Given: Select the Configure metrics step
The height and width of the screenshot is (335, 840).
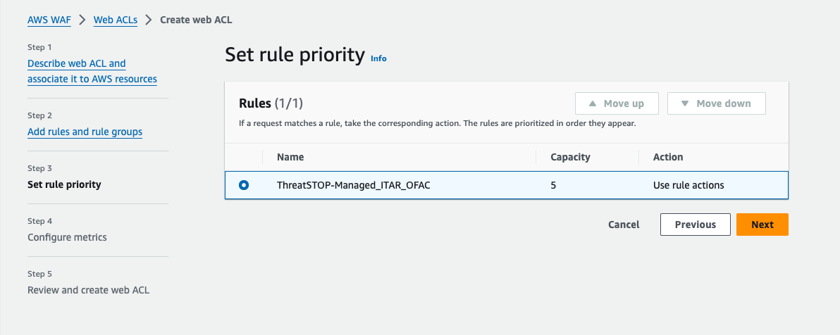Looking at the screenshot, I should tap(67, 237).
